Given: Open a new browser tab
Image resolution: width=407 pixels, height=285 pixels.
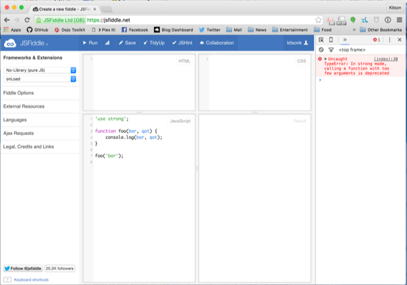Looking at the screenshot, I should [x=106, y=9].
